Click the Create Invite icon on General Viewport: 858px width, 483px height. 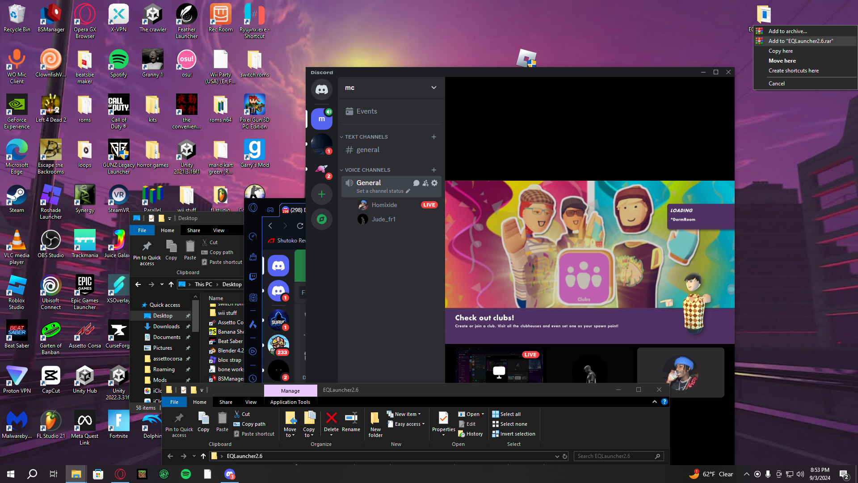coord(425,183)
